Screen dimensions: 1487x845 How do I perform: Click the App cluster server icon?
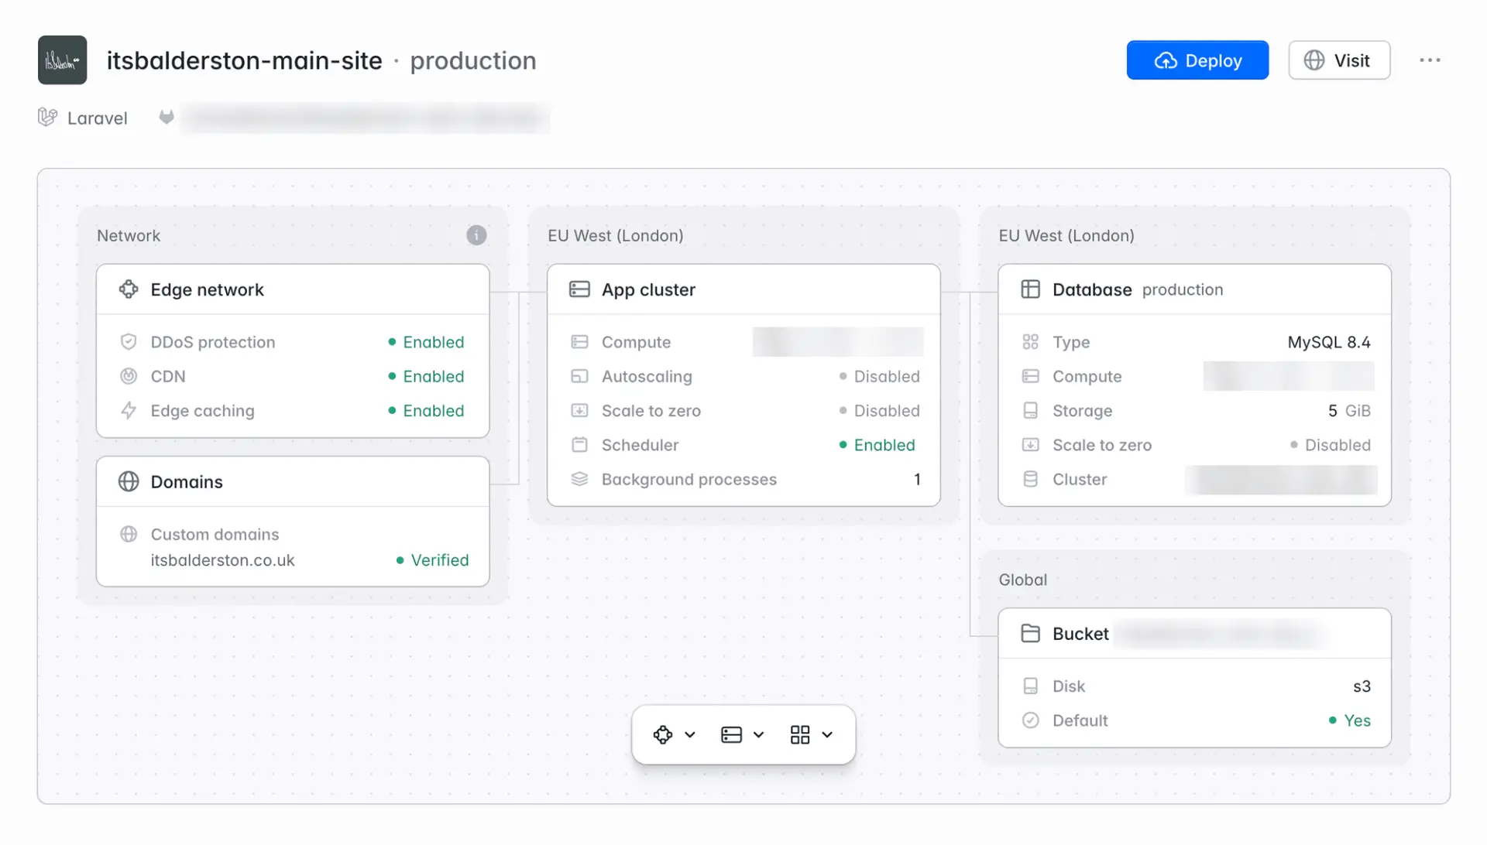[579, 289]
